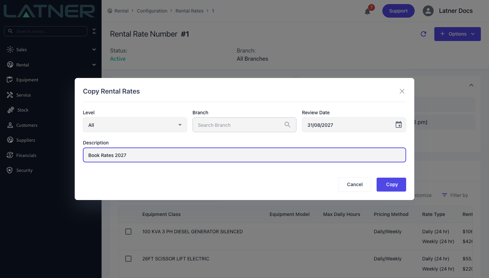Tick the 100 KVA generator row checkbox

point(128,232)
